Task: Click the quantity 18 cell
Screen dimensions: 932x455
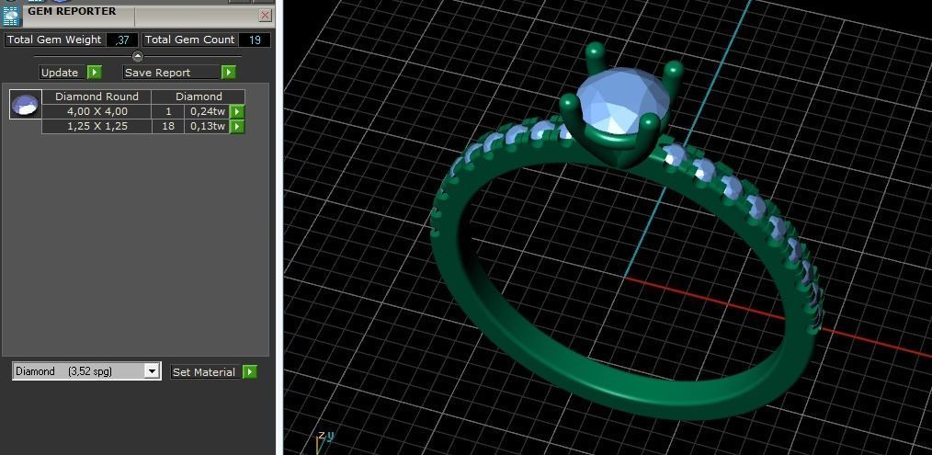Action: coord(168,126)
